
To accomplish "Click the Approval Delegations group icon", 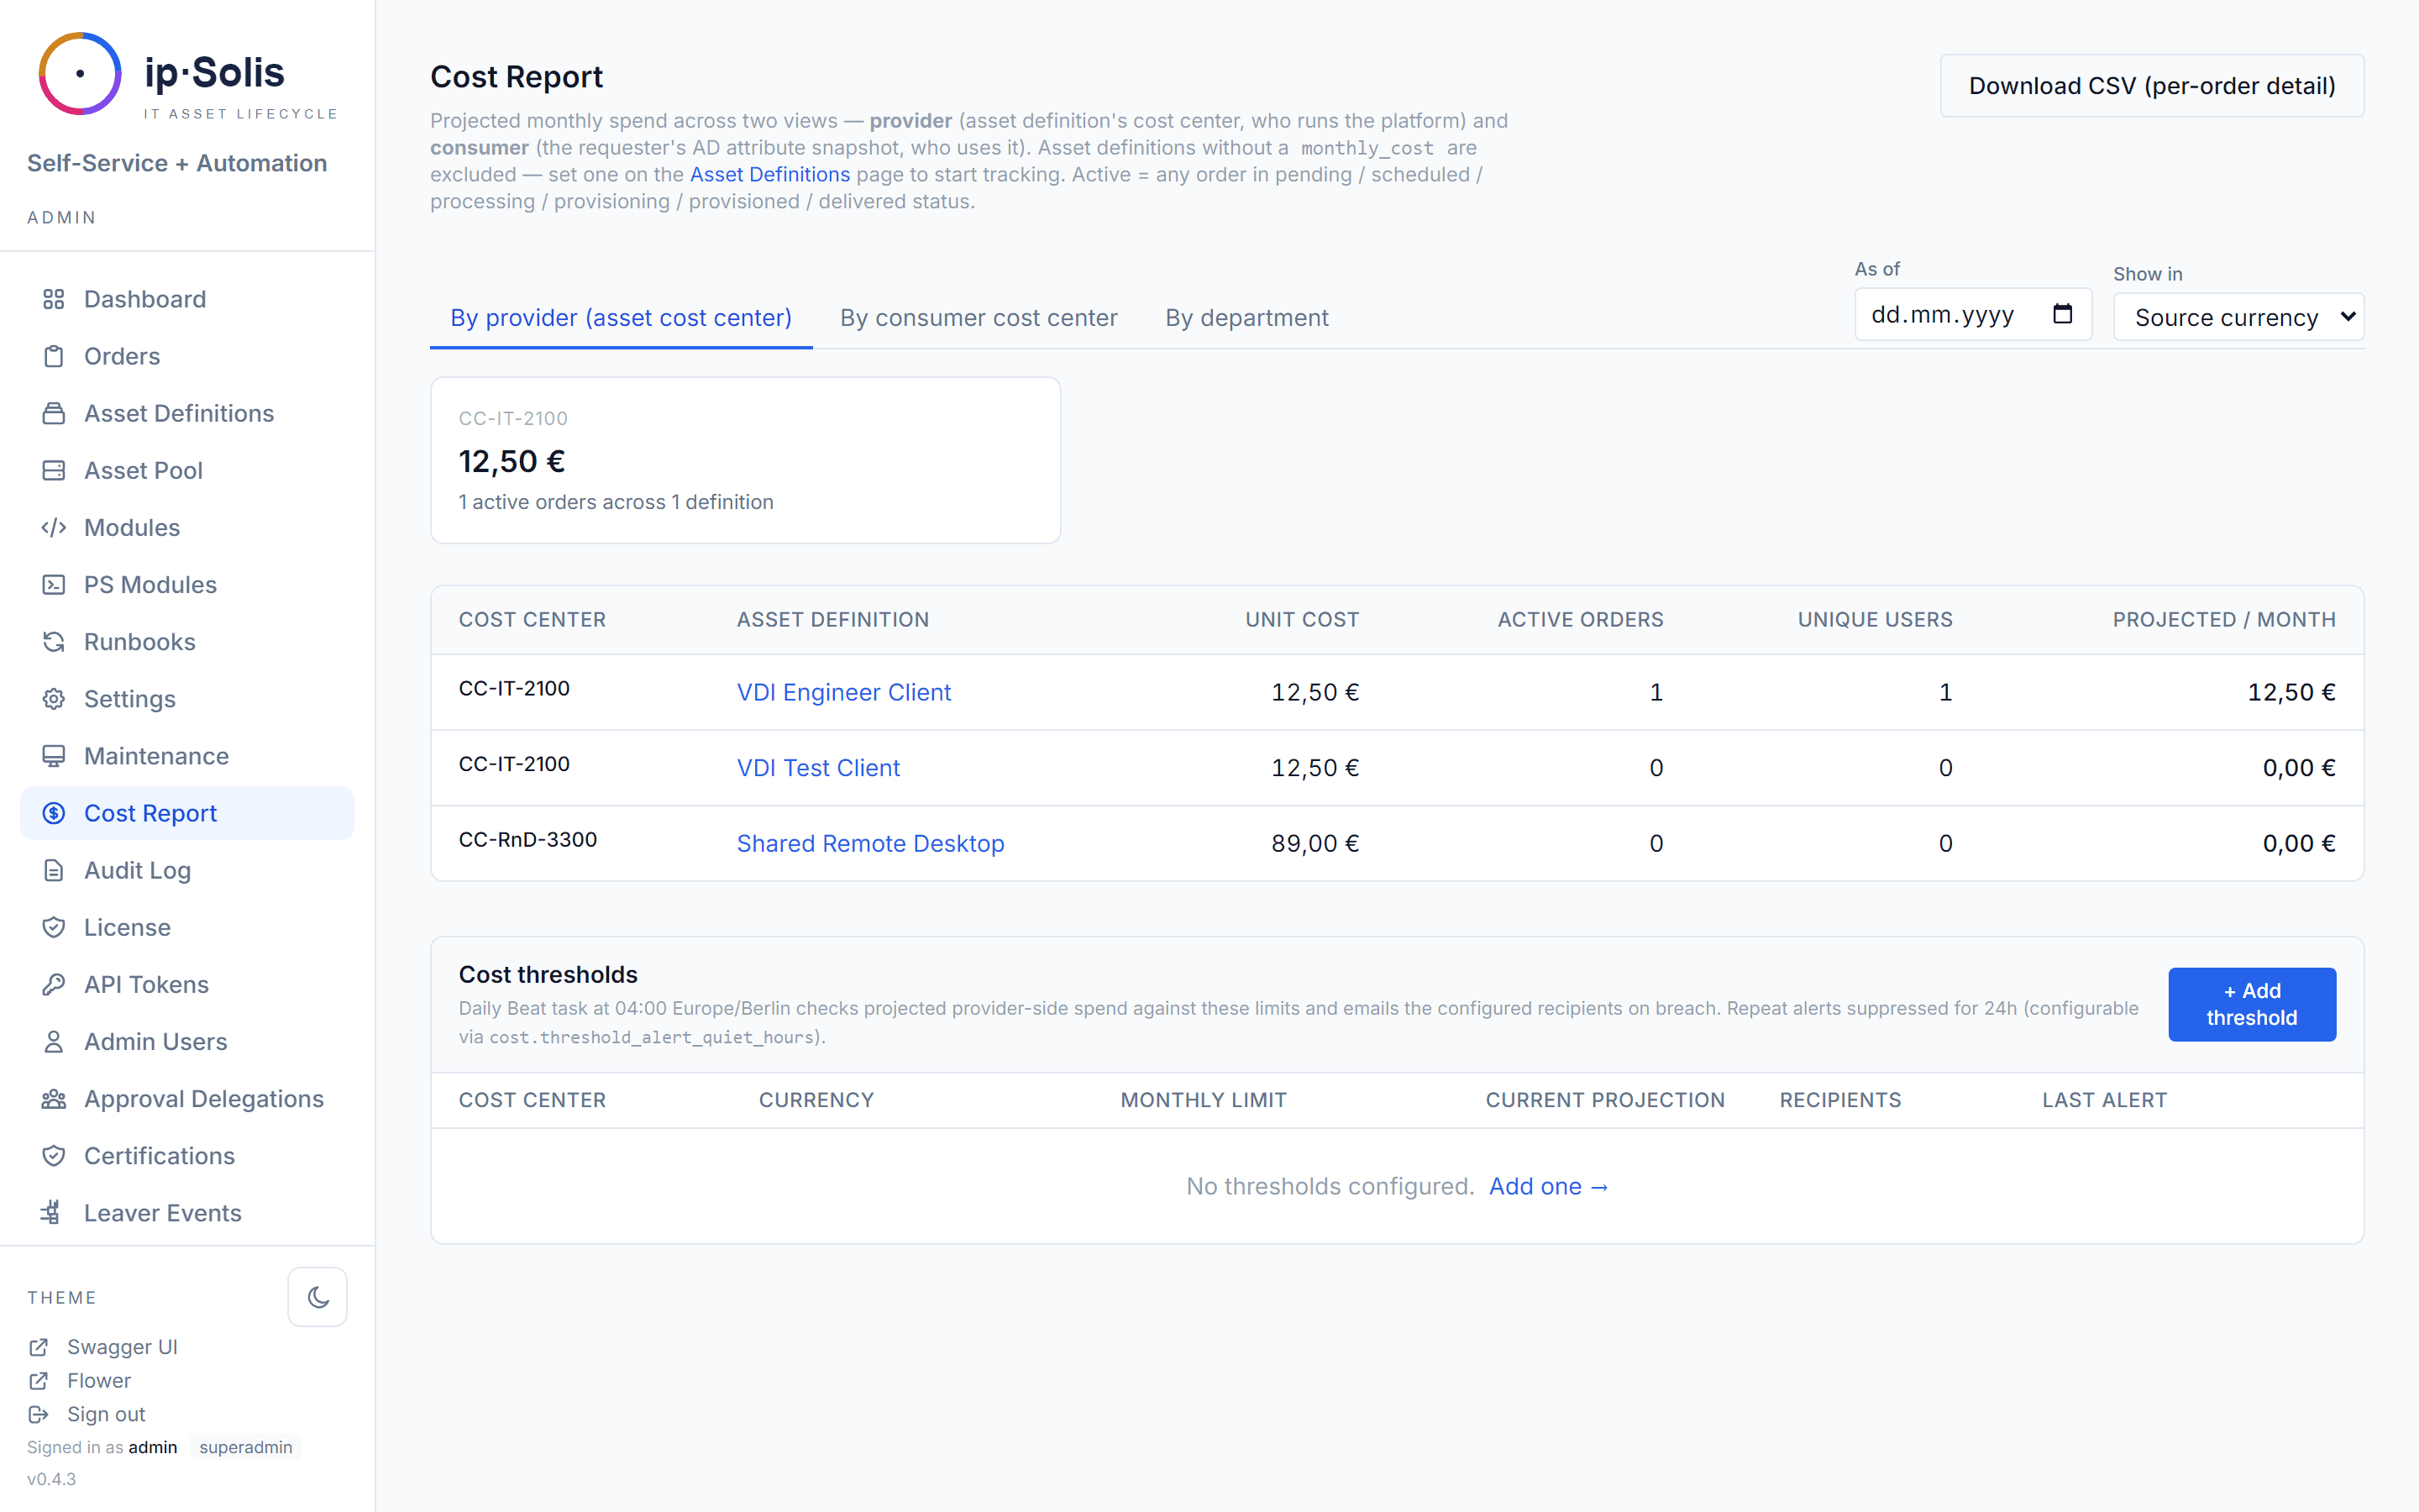I will click(x=54, y=1099).
